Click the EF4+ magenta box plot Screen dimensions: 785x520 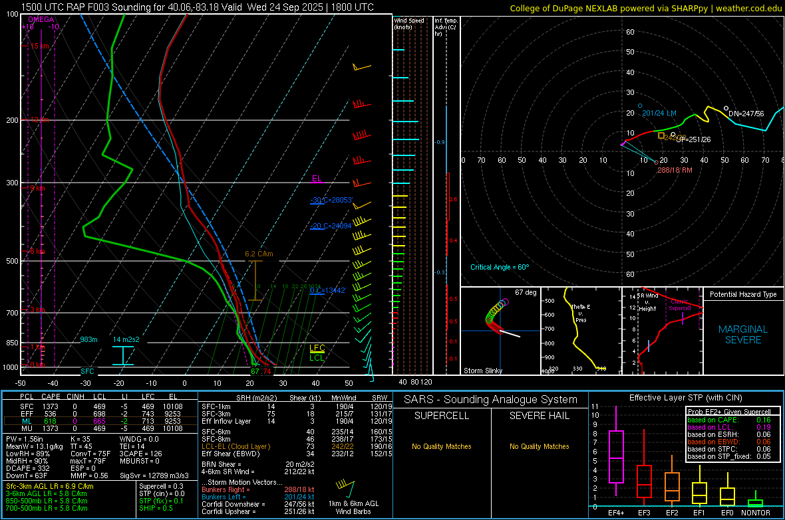pyautogui.click(x=616, y=456)
